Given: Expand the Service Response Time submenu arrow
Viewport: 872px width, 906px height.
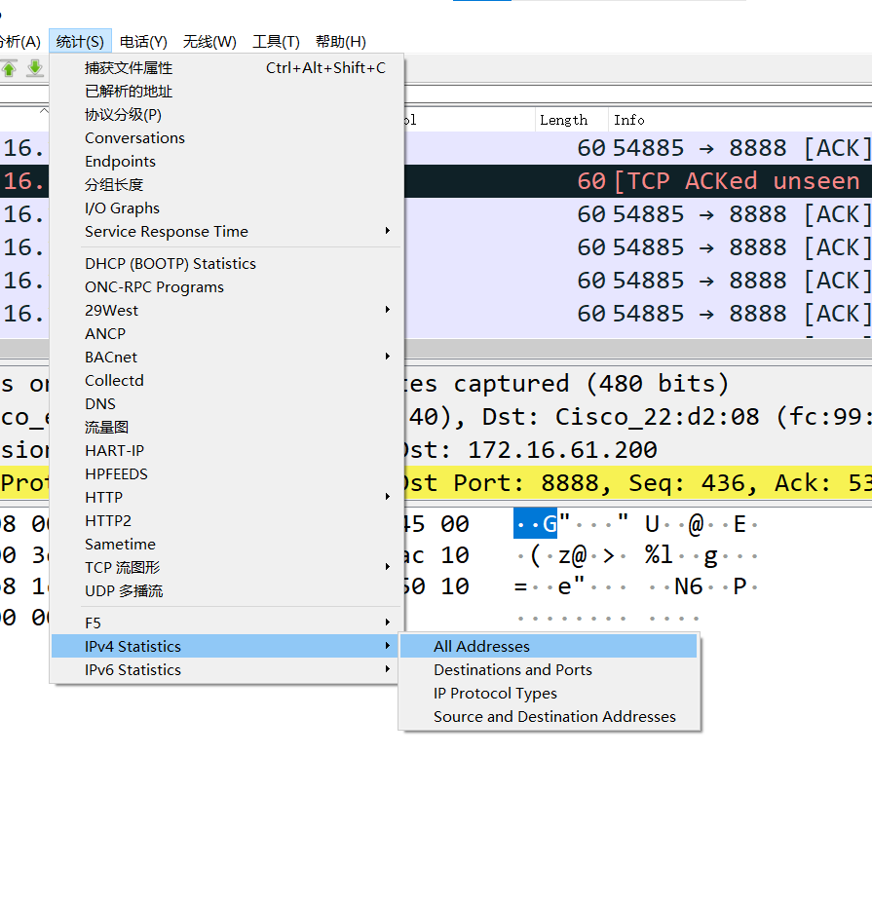Looking at the screenshot, I should [x=387, y=232].
